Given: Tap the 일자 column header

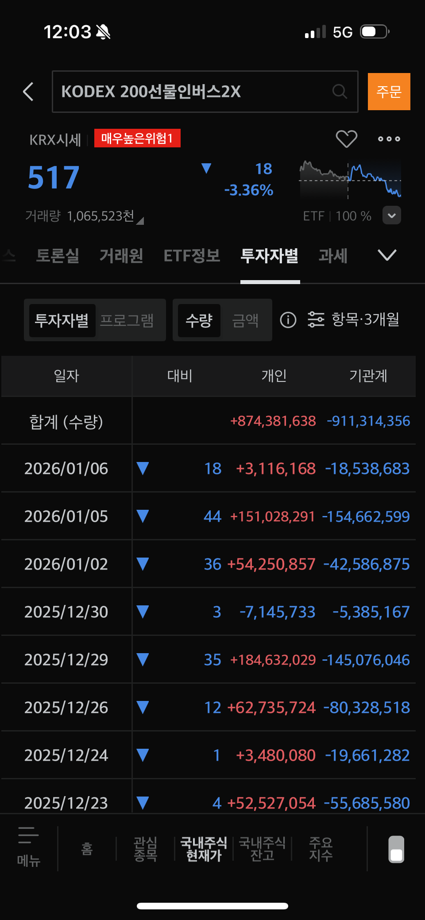Looking at the screenshot, I should (x=66, y=376).
